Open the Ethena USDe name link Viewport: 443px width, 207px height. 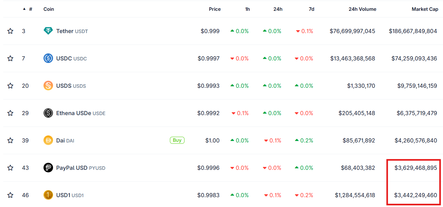(x=74, y=113)
